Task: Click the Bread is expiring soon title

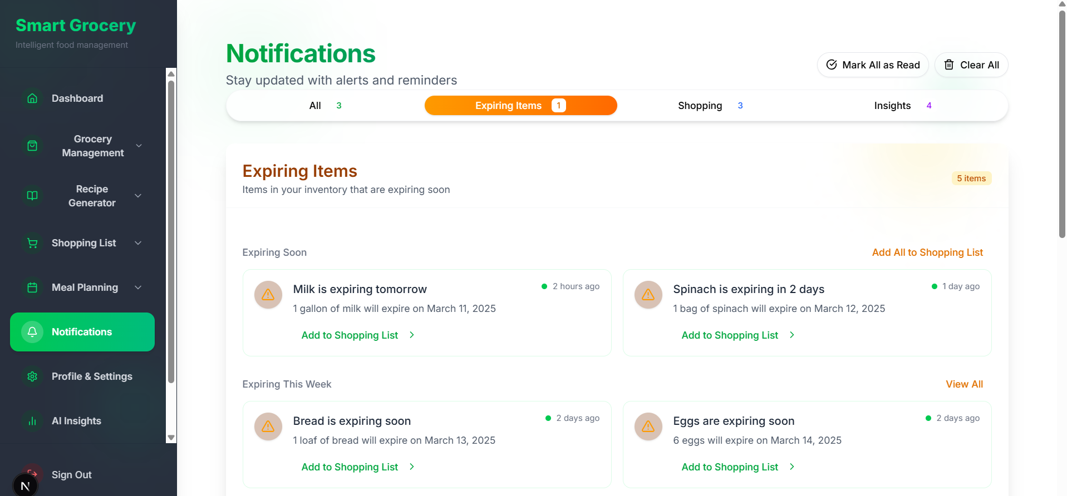Action: [x=352, y=421]
